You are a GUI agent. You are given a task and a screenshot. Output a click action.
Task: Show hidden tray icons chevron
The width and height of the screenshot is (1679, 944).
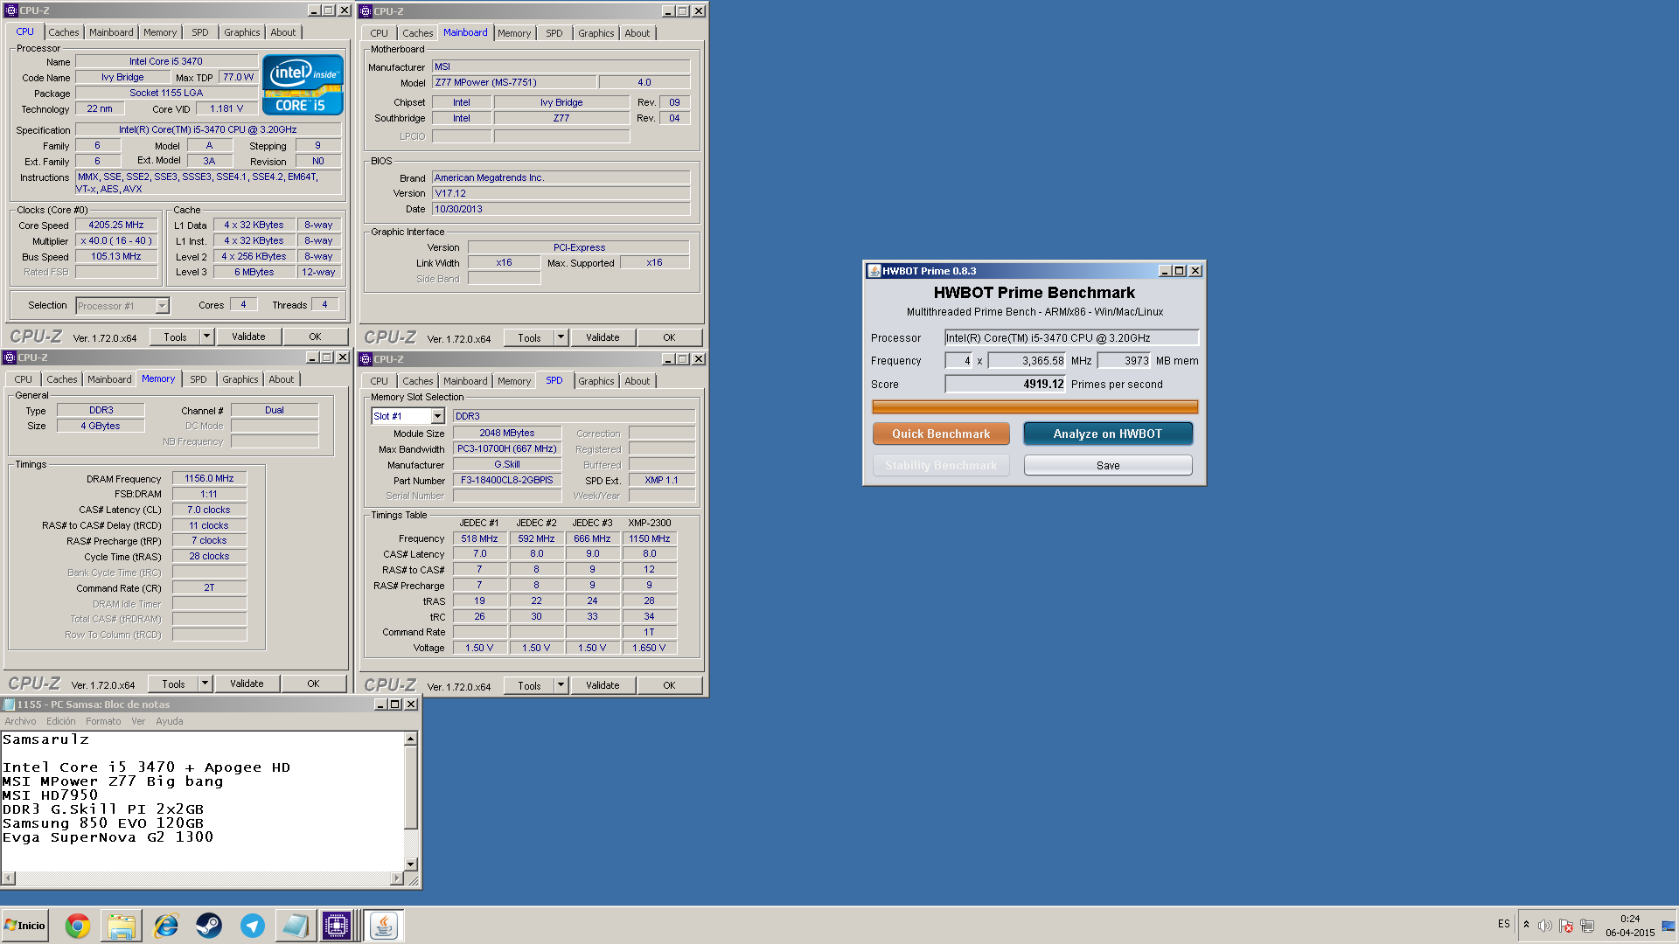1526,925
